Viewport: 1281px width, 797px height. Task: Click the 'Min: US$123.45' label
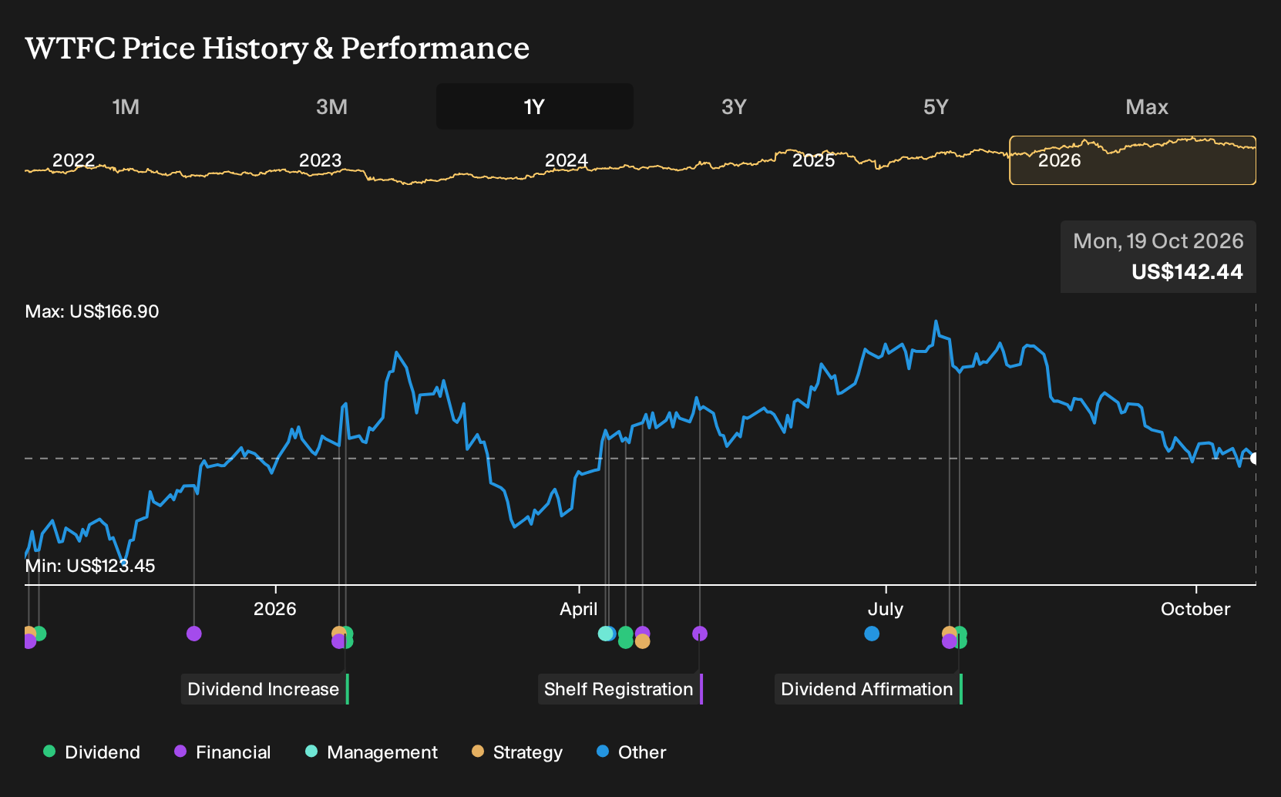(90, 566)
